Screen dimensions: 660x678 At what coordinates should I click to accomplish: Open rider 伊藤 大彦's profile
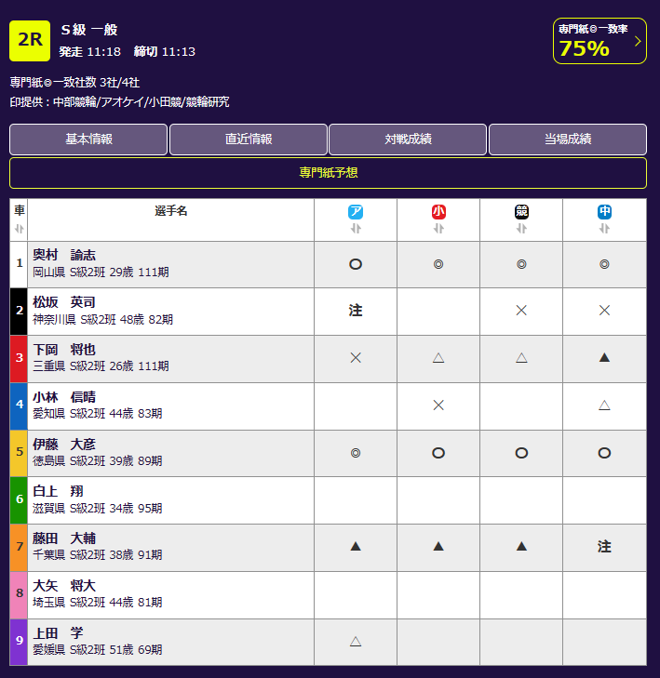click(64, 444)
